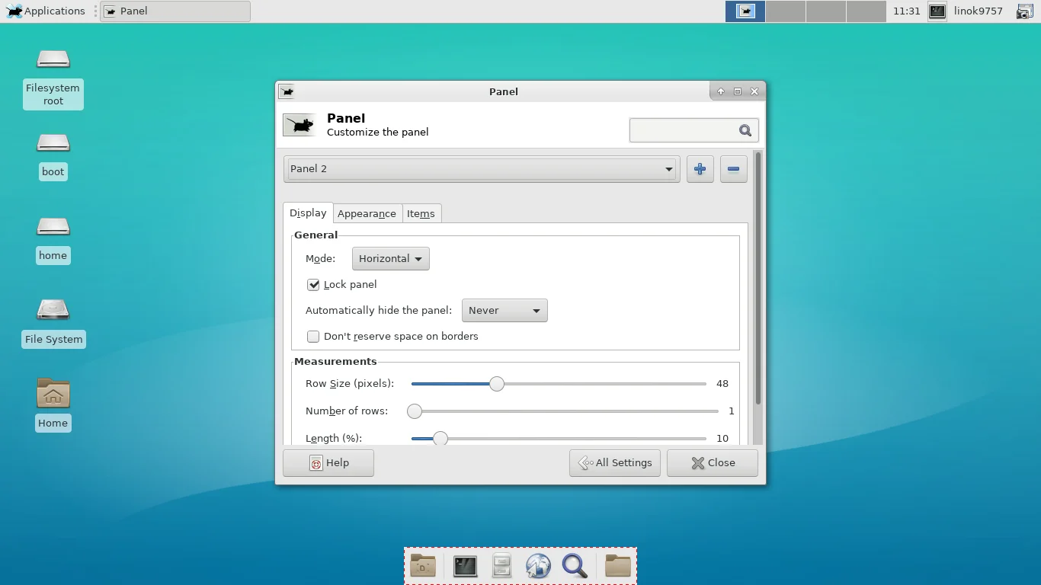This screenshot has height=585, width=1041.
Task: Click the Number of rows value 1
Action: coord(731,411)
